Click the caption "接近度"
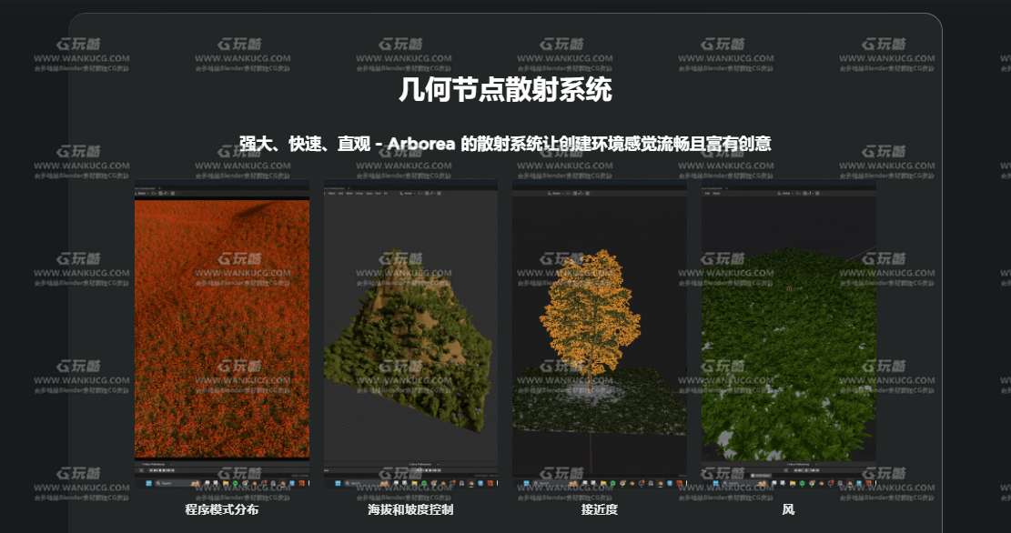 pos(600,509)
